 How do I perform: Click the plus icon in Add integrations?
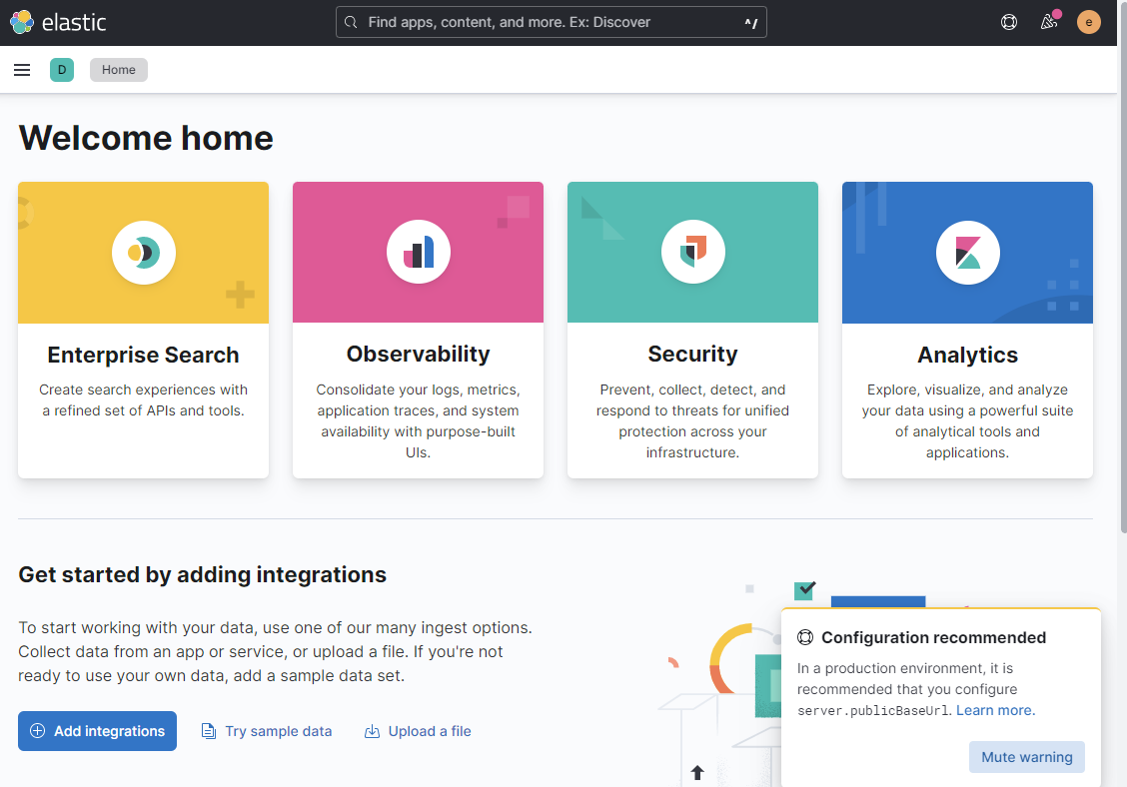[x=37, y=731]
